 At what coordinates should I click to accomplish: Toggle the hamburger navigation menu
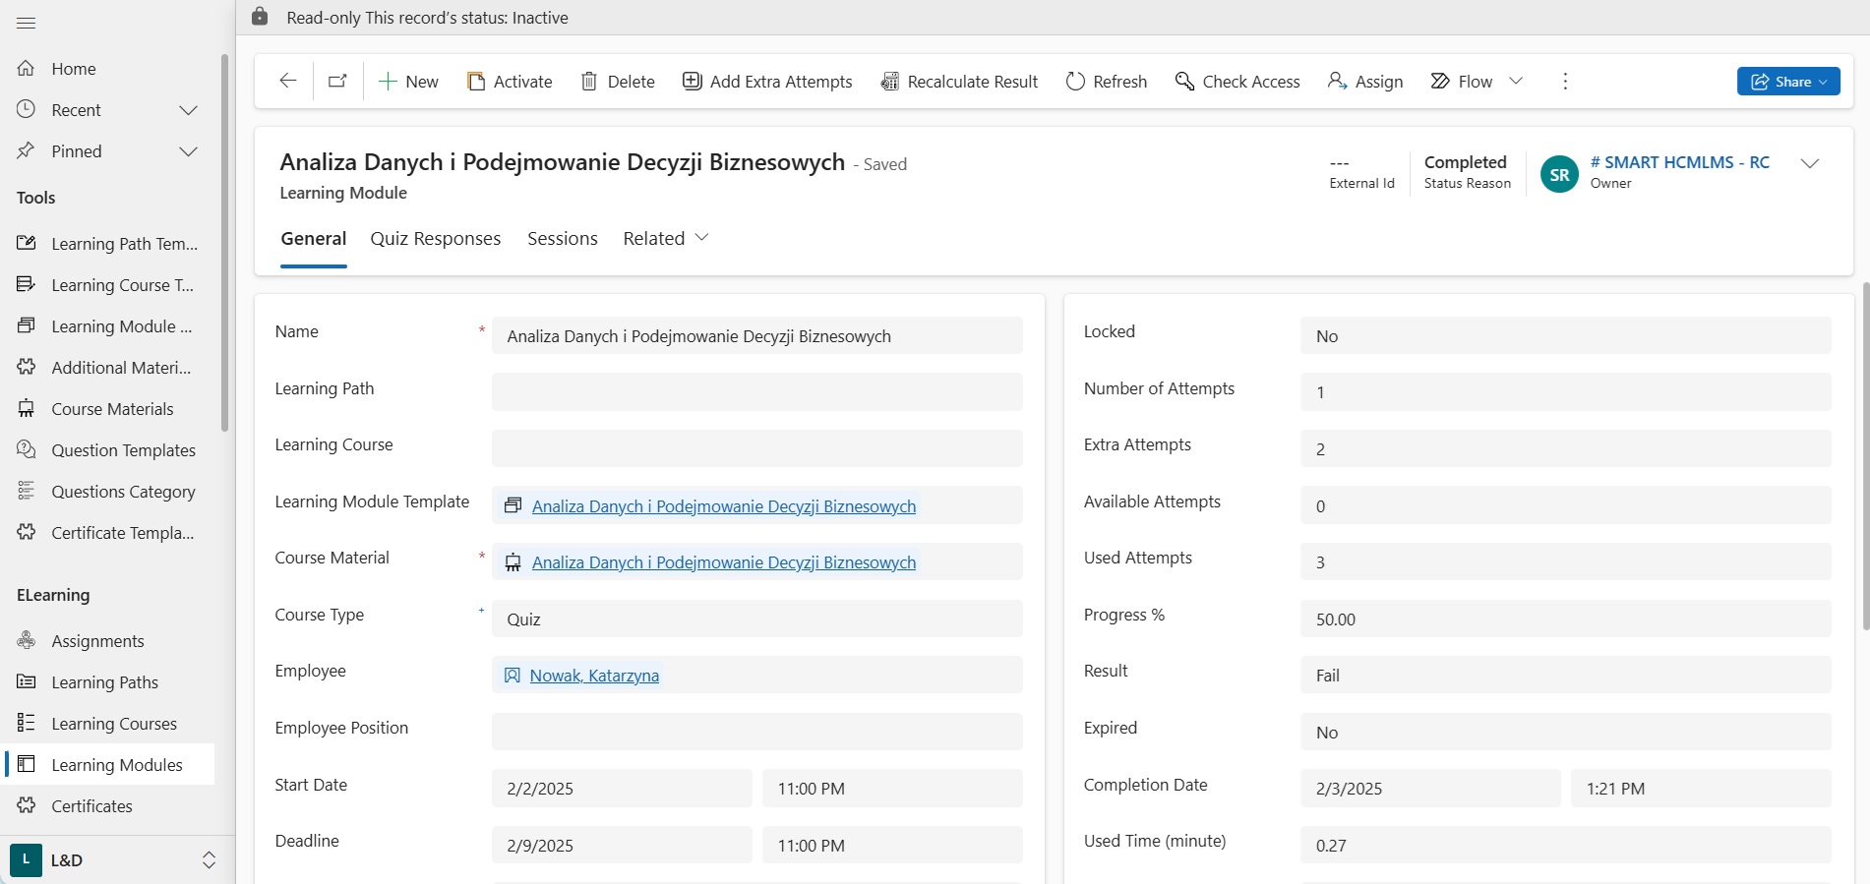[27, 23]
